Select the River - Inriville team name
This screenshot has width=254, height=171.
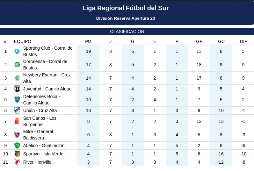(x=37, y=162)
